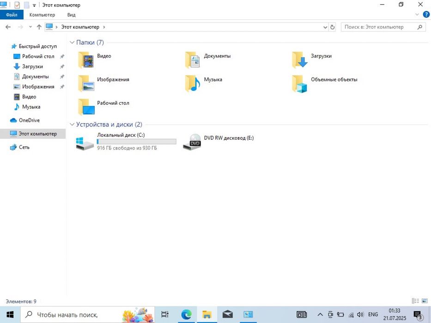Viewport: 431px width, 323px height.
Task: Select Загрузки in the navigation pane
Action: [x=32, y=66]
